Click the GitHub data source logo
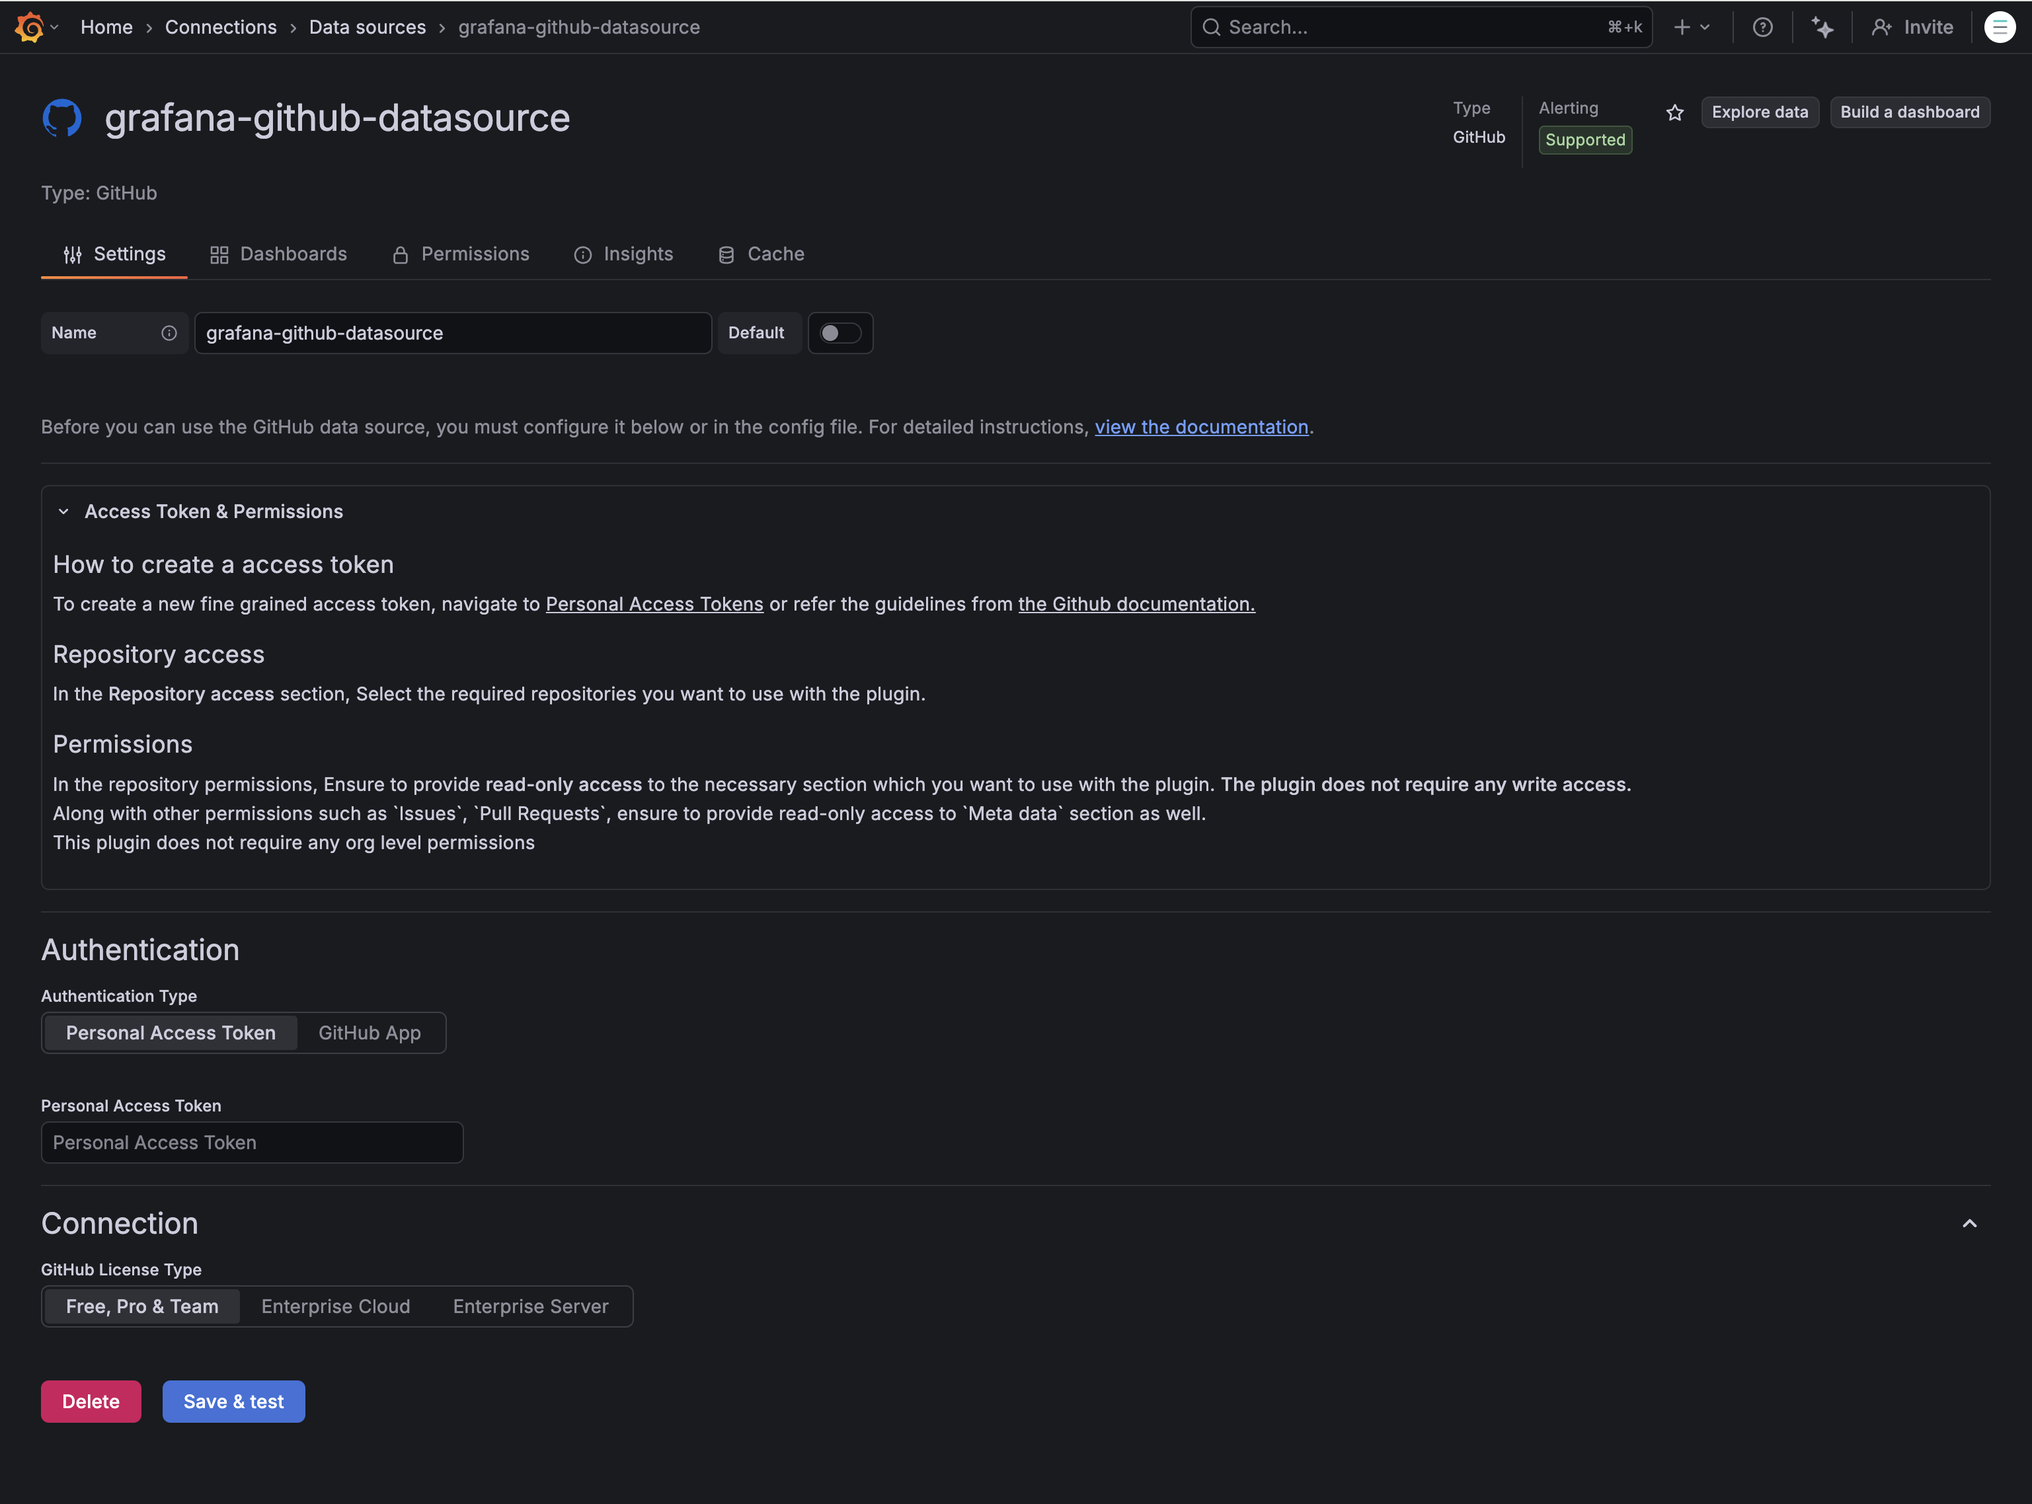The height and width of the screenshot is (1504, 2032). pos(62,118)
